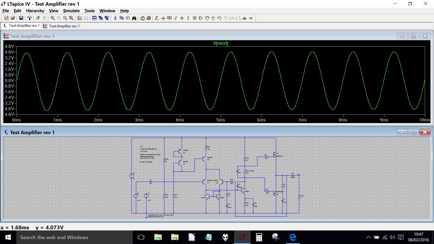Open the Action Center notification icon
The image size is (434, 244).
(x=401, y=237)
